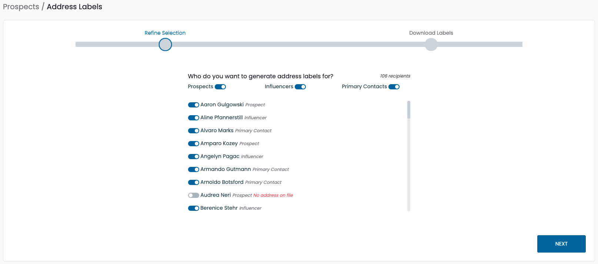Viewport: 598px width, 264px height.
Task: Enable the Audrea Neri toggle
Action: (x=193, y=195)
